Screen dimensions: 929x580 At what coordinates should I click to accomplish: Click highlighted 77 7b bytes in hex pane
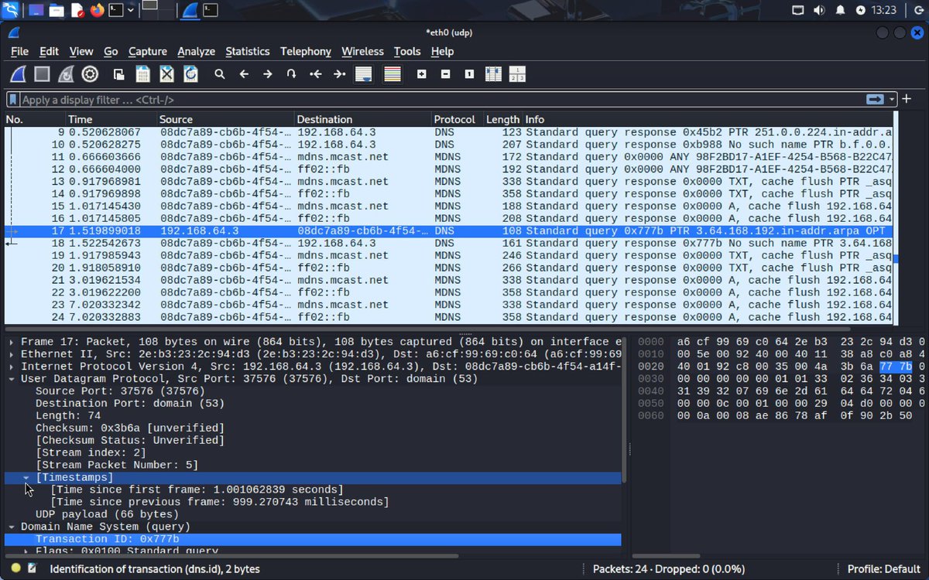tap(896, 367)
